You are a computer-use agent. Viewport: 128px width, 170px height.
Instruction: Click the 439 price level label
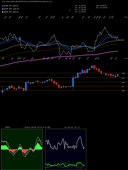123,73
